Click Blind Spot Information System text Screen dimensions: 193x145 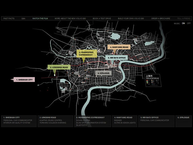pos(91,123)
